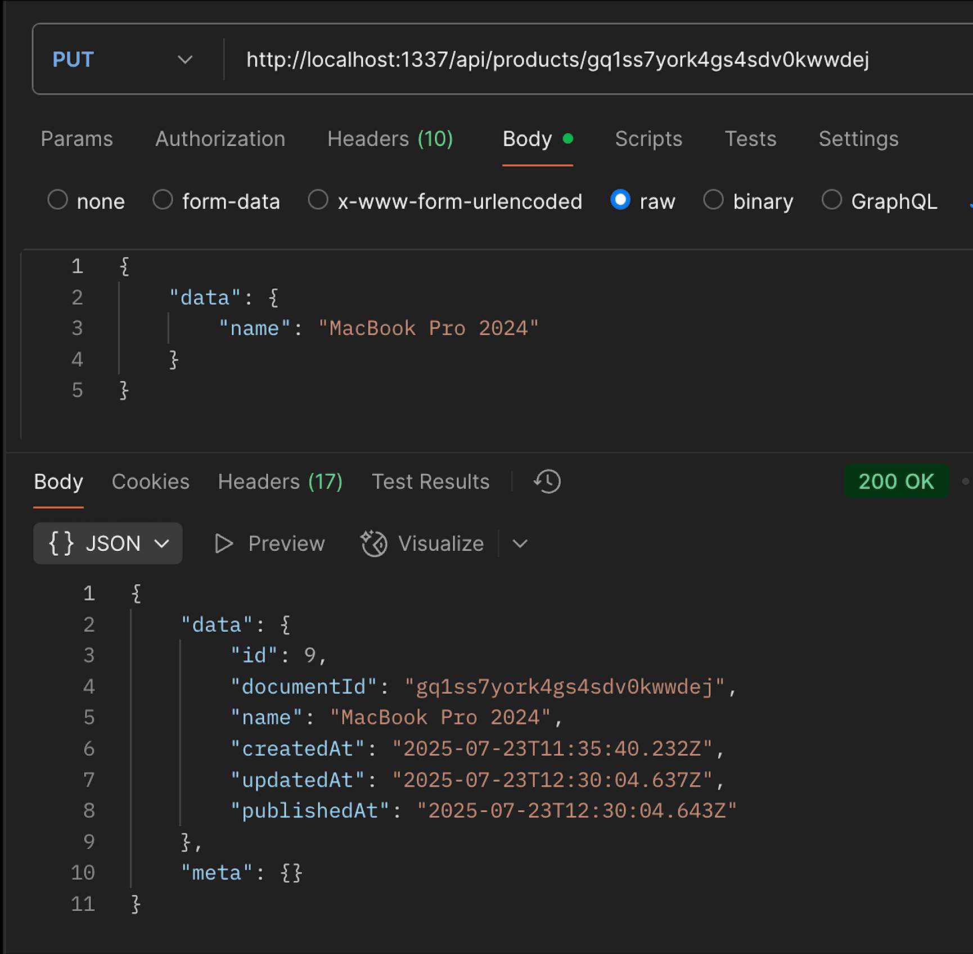973x954 pixels.
Task: Switch to the Authorization tab
Action: [220, 139]
